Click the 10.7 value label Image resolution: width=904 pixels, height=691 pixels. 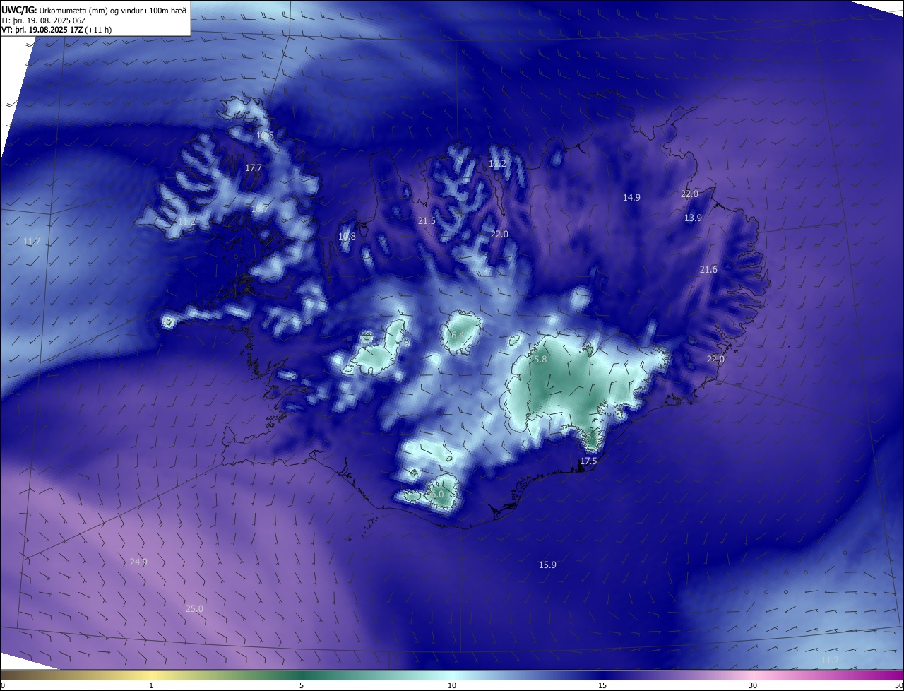coord(260,209)
